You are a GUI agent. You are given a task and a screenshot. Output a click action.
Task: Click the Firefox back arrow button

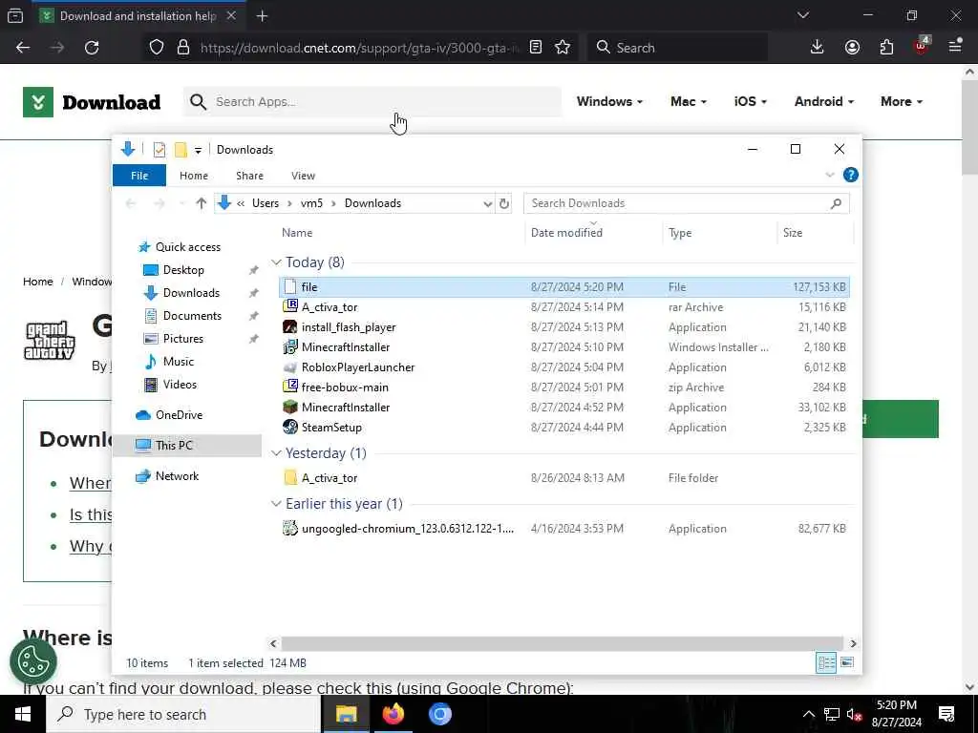click(23, 48)
